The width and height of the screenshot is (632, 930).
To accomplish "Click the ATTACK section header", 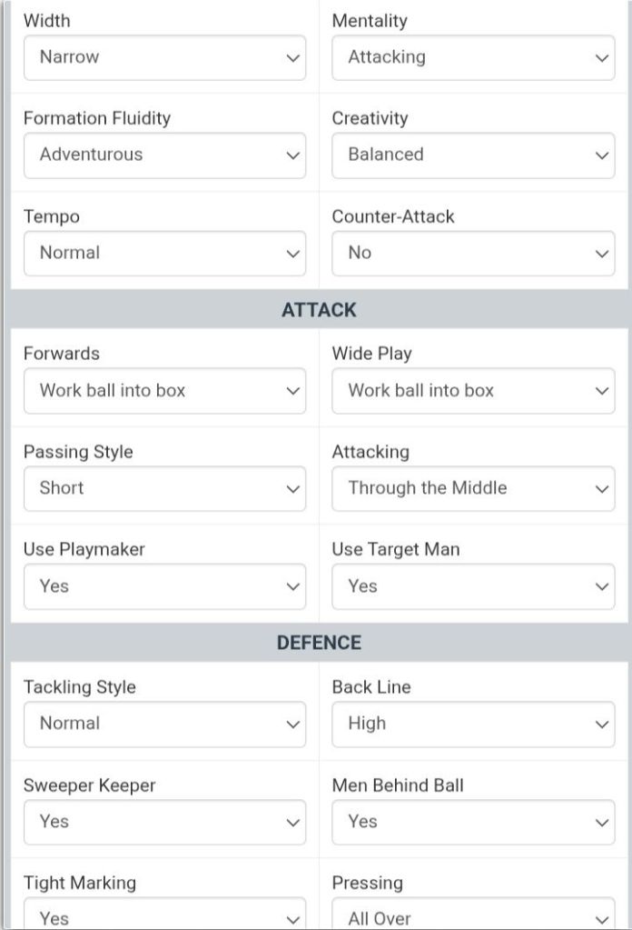I will [x=319, y=310].
